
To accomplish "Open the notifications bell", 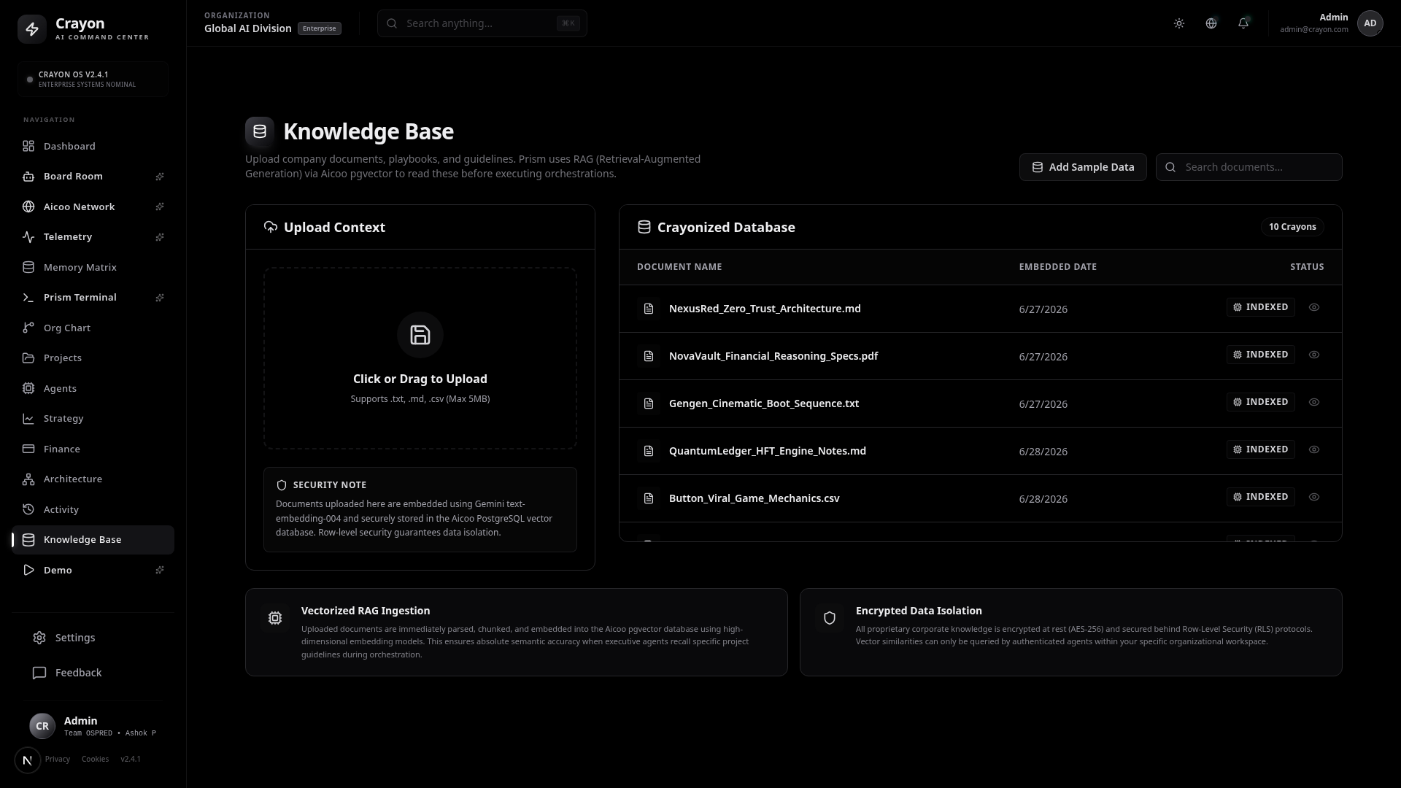I will coord(1243,23).
